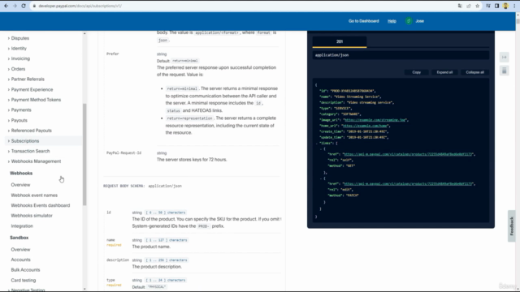This screenshot has height=292, width=520.
Task: Collapse the "links" array in JSON sample
Action: [317, 144]
